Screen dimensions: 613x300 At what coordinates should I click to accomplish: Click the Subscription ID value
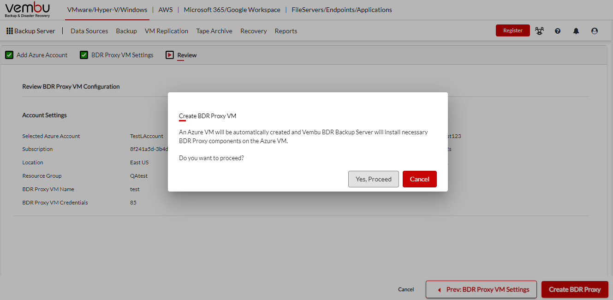(149, 149)
